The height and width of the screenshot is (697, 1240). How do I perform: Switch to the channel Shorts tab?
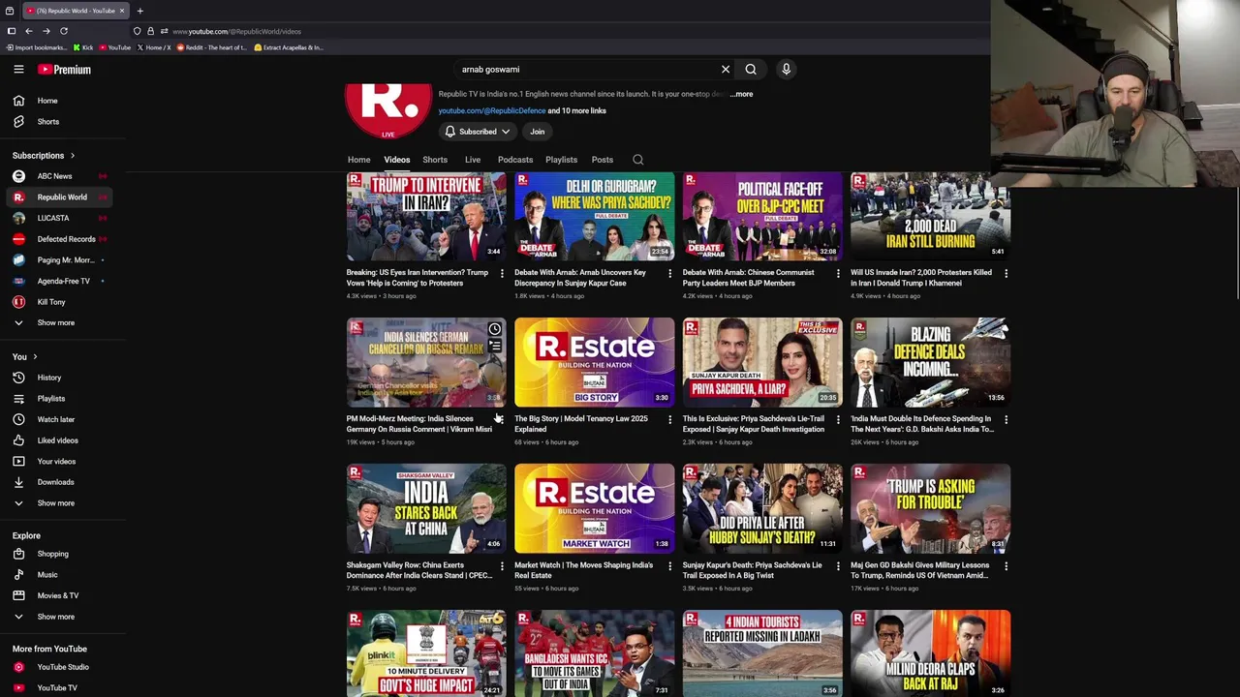[x=435, y=160]
